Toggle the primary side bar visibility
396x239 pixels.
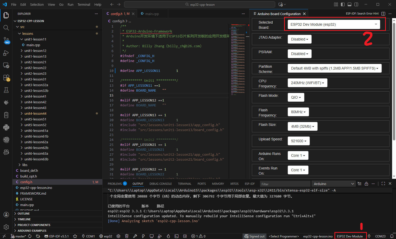point(343,4)
